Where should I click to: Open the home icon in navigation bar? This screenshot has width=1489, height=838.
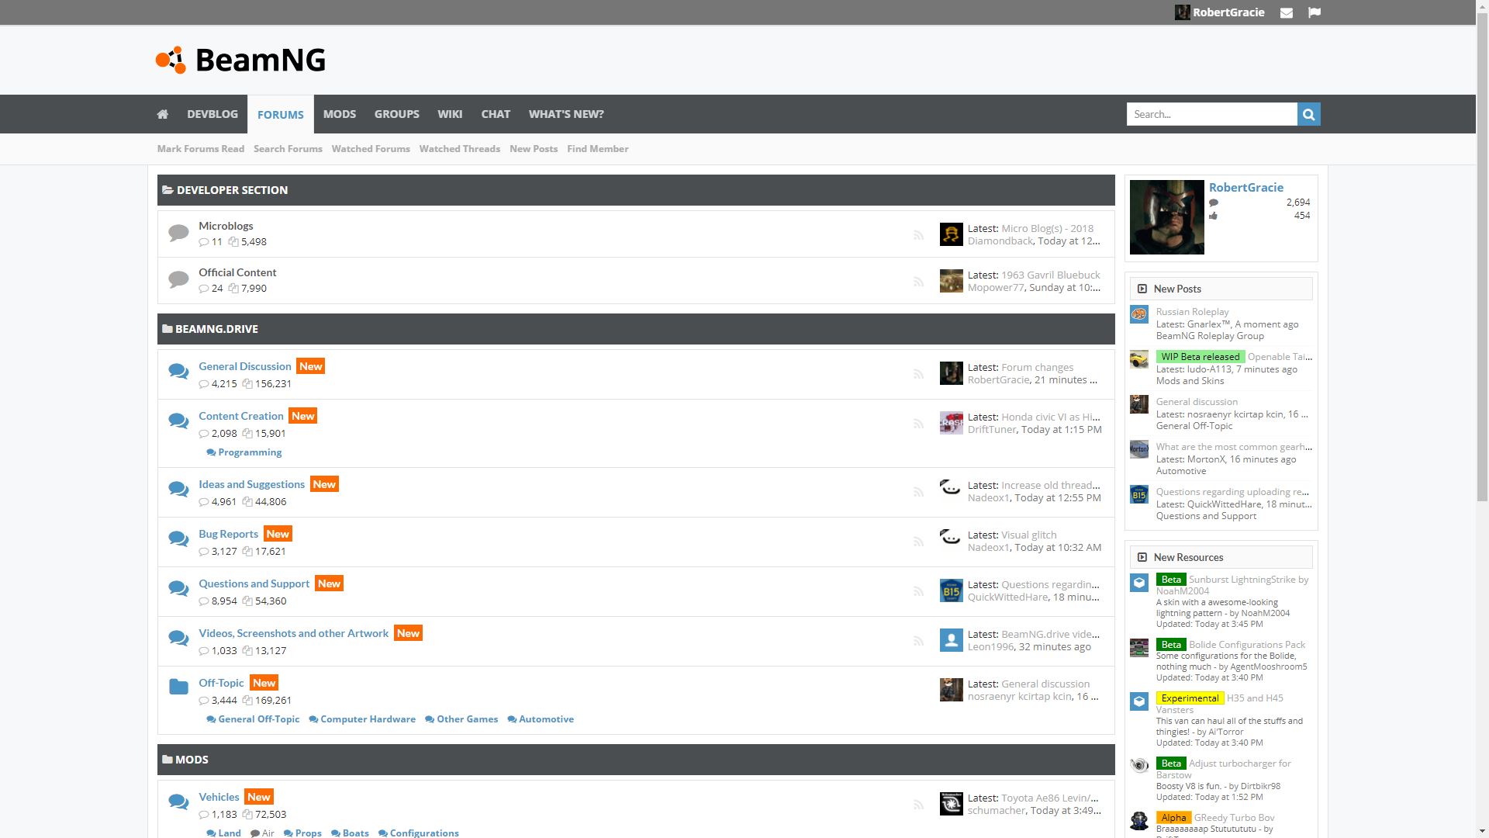(162, 114)
